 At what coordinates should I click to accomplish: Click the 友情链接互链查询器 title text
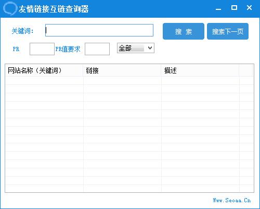(x=54, y=9)
